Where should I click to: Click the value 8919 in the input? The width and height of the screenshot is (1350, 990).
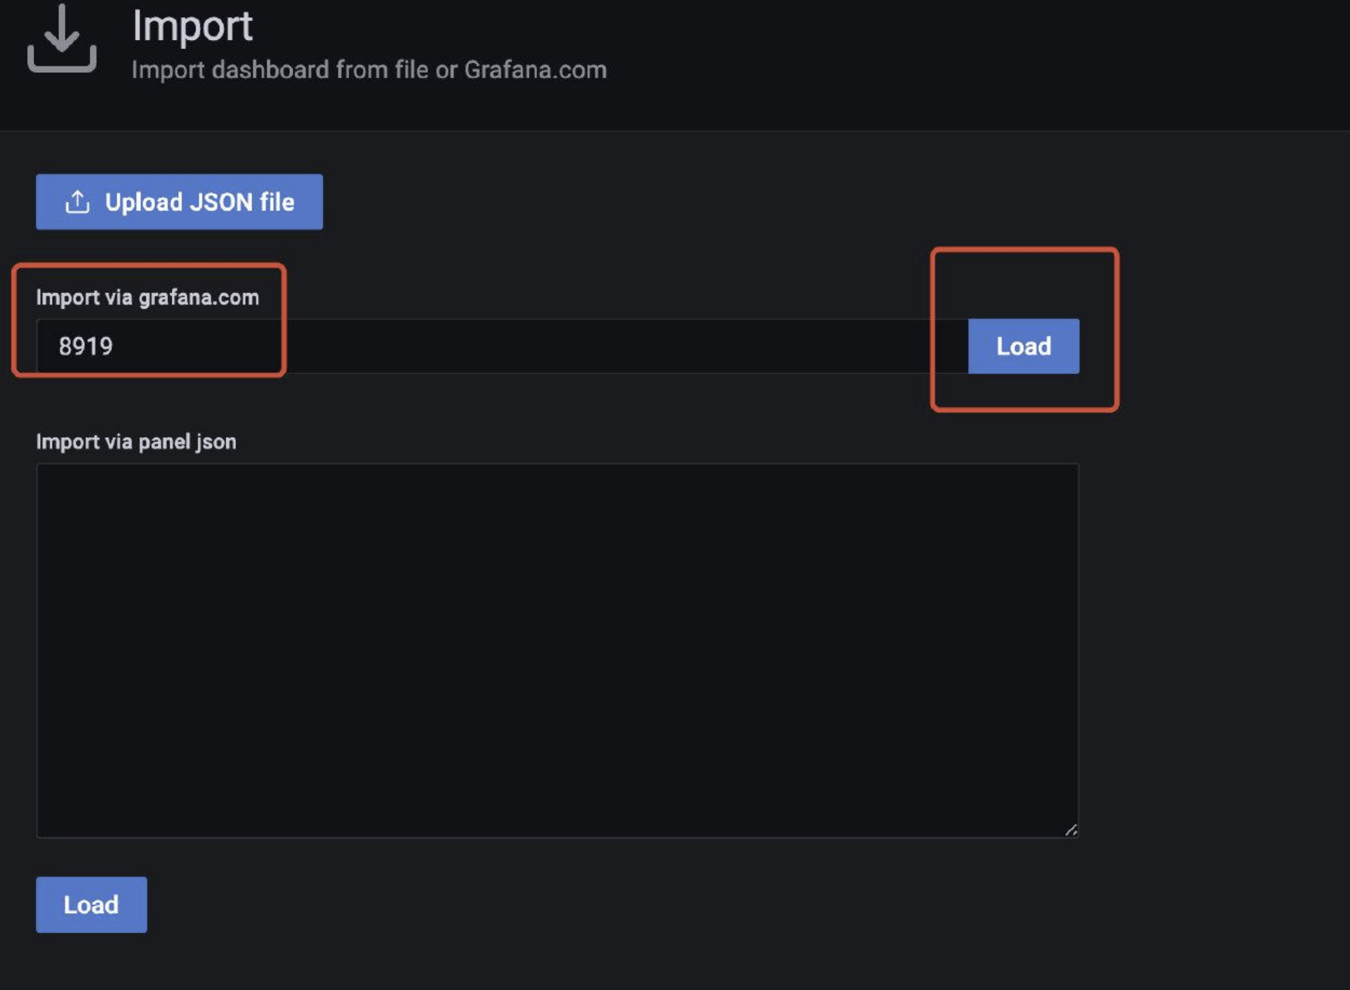point(86,346)
